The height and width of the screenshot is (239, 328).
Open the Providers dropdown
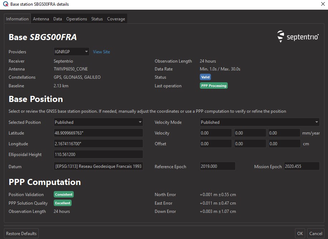(x=71, y=52)
